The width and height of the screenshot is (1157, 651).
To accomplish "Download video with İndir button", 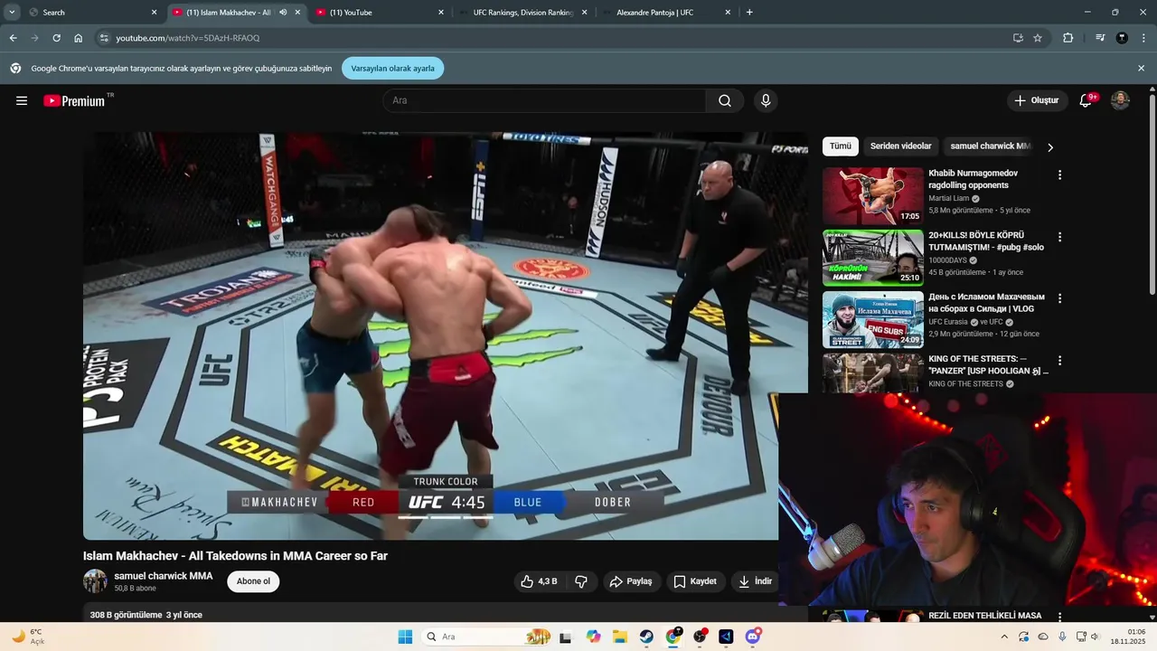I will coord(755,581).
